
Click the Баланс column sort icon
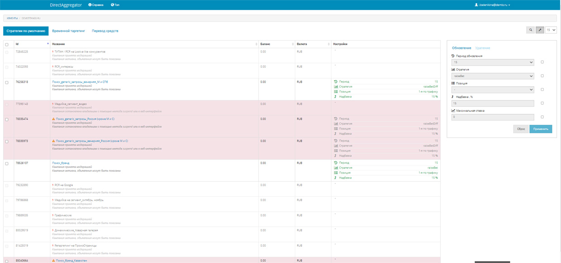[292, 44]
